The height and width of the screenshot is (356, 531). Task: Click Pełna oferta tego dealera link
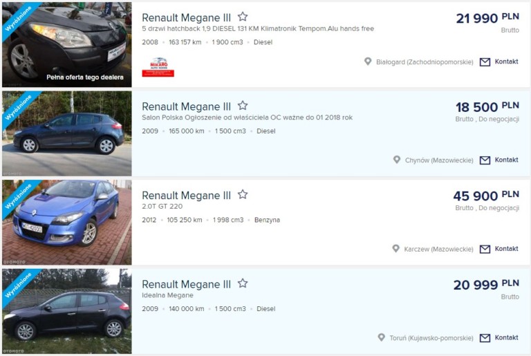click(85, 77)
